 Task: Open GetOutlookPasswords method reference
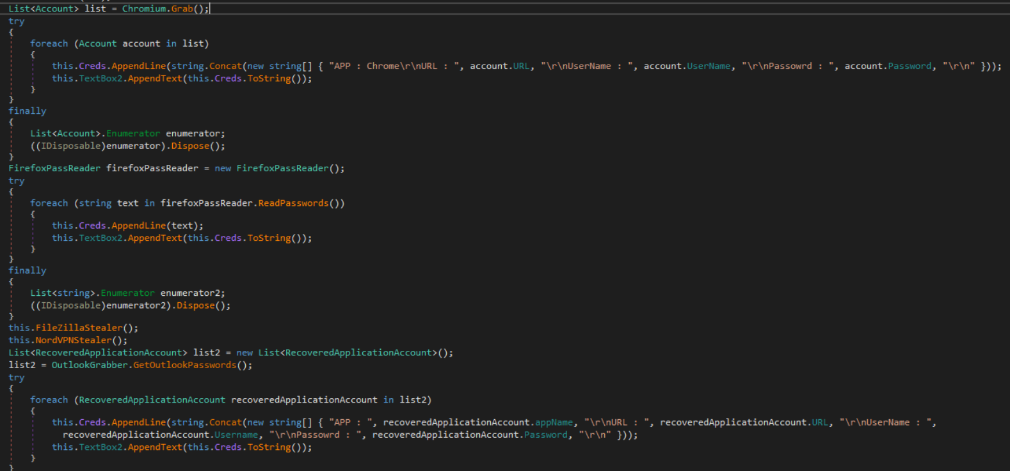[184, 365]
